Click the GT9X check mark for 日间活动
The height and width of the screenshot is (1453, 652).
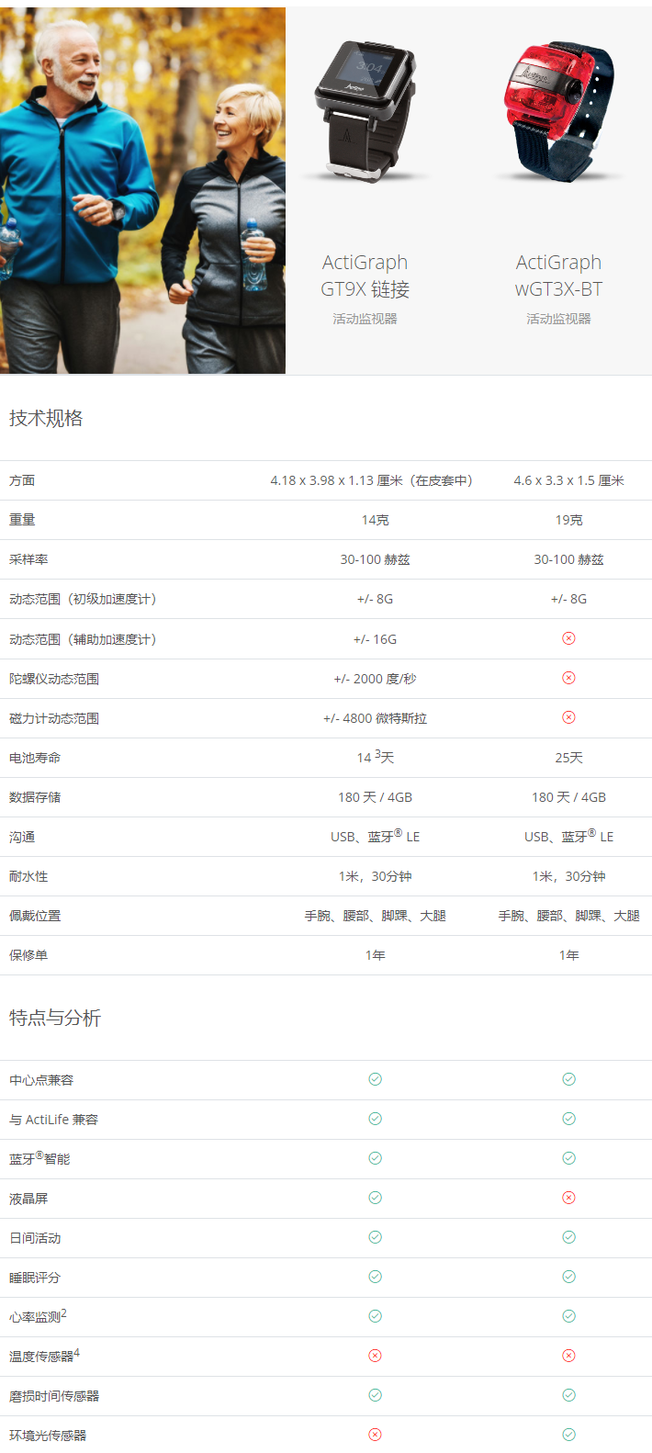point(375,1237)
